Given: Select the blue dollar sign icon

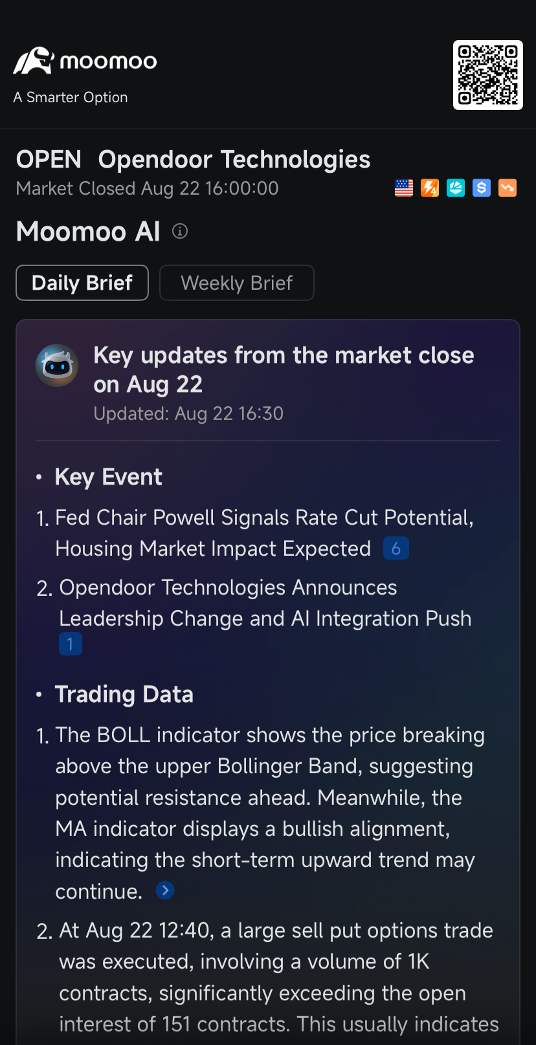Looking at the screenshot, I should 482,188.
